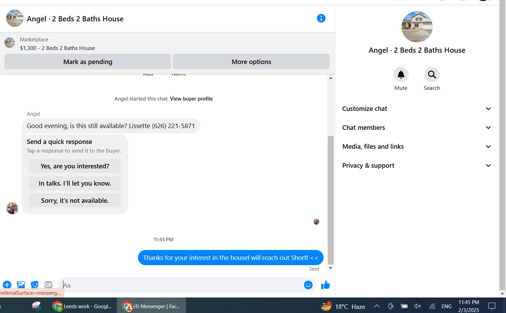Image resolution: width=506 pixels, height=313 pixels.
Task: Open the View buyer profile link
Action: coord(191,99)
